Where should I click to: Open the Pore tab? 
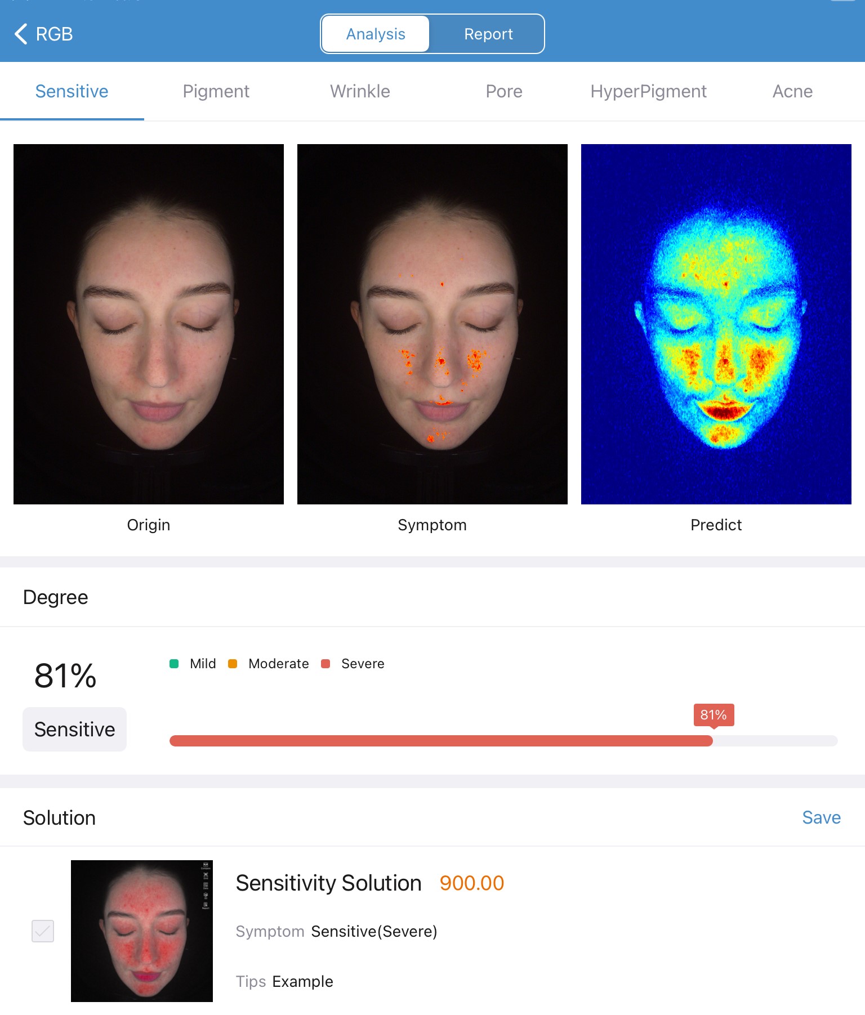pos(505,91)
